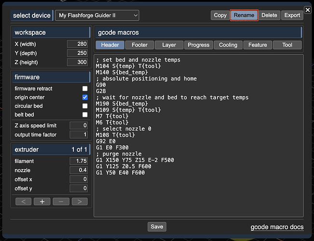Enable the firmware retract checkbox

coord(85,89)
